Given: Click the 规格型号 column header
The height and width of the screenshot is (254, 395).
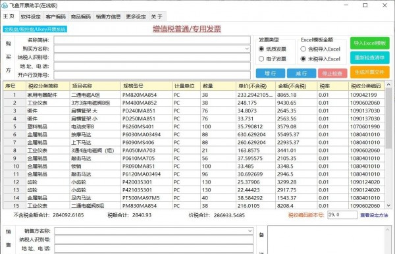Looking at the screenshot, I should 147,86.
